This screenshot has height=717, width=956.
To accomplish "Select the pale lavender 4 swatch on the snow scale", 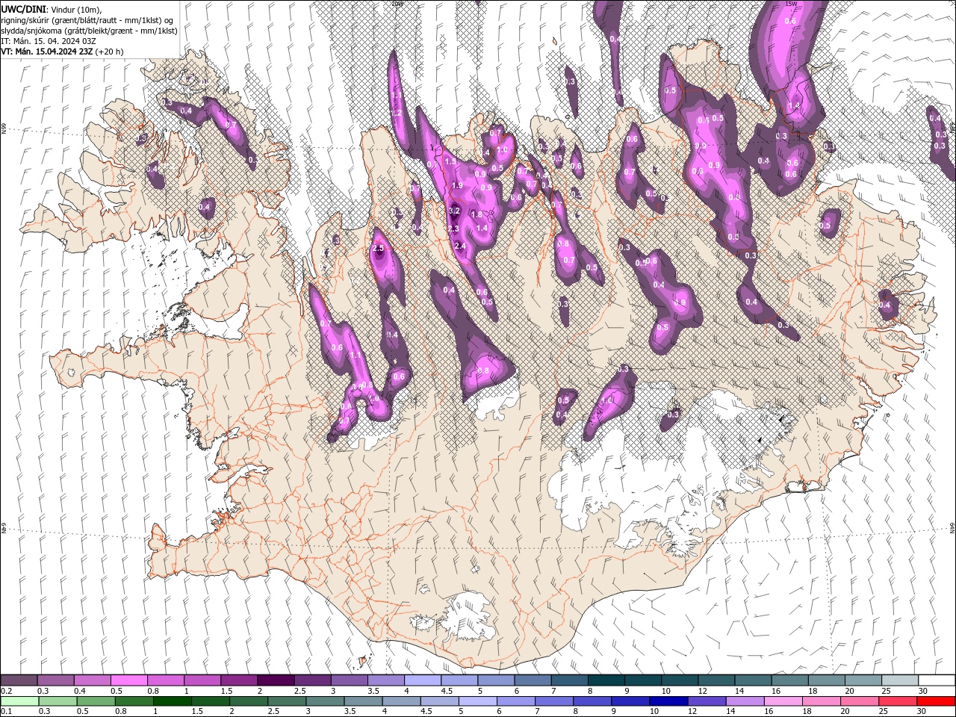I will coord(423,680).
